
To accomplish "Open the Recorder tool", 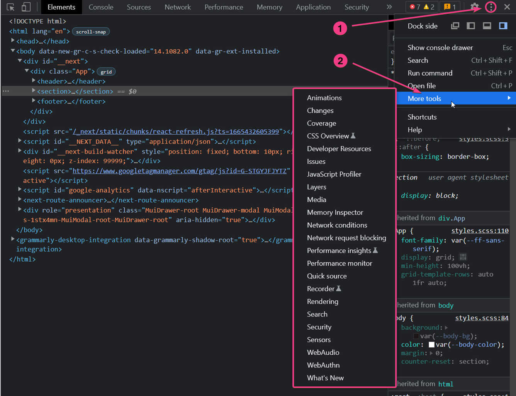I will pyautogui.click(x=345, y=289).
